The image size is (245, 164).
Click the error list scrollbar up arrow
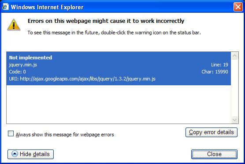235,56
